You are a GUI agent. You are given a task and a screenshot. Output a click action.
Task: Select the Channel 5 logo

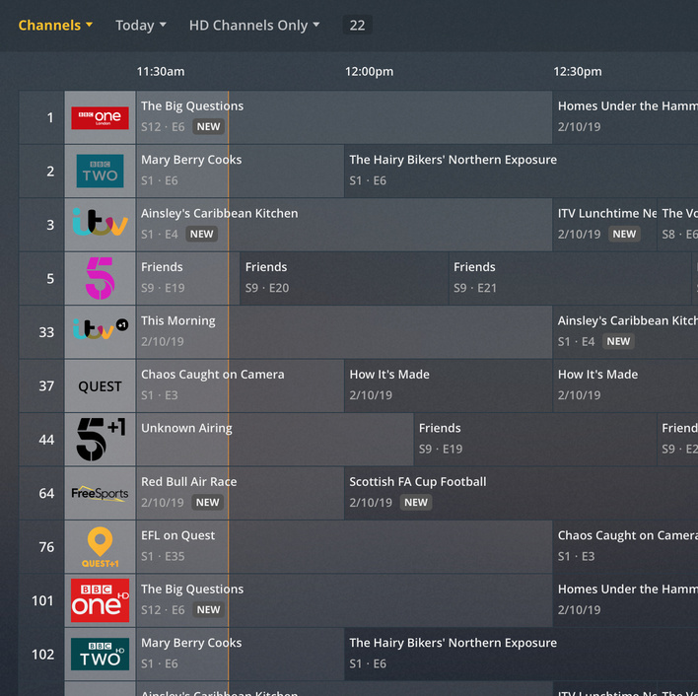(101, 279)
